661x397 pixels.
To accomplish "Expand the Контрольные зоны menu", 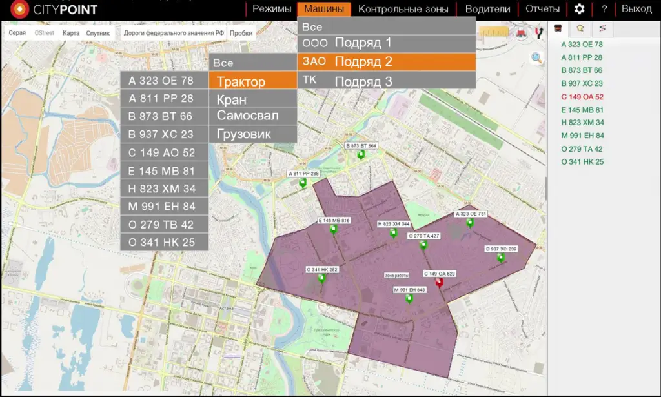I will point(404,9).
